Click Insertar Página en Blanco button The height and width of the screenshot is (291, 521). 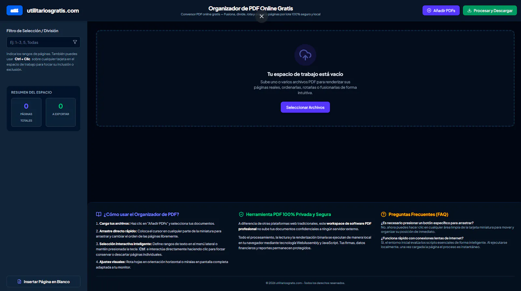[x=43, y=282]
